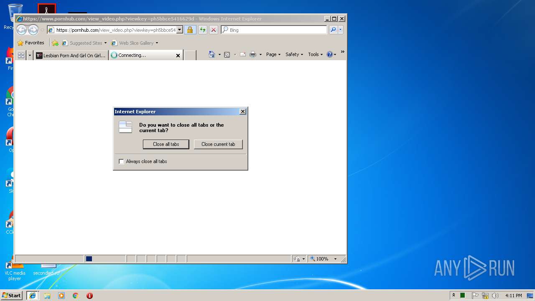Screen dimensions: 535x301
Task: Open the Favorites star button
Action: pyautogui.click(x=31, y=43)
